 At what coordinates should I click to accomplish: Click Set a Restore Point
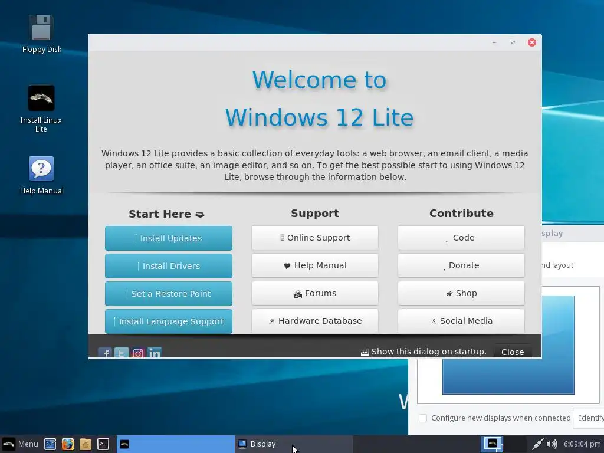tap(169, 294)
